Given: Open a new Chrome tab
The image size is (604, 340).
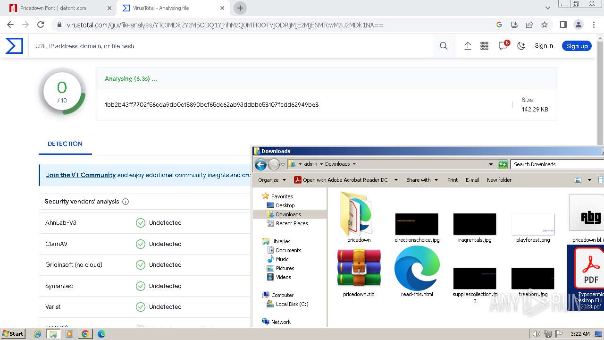Looking at the screenshot, I should pyautogui.click(x=240, y=8).
